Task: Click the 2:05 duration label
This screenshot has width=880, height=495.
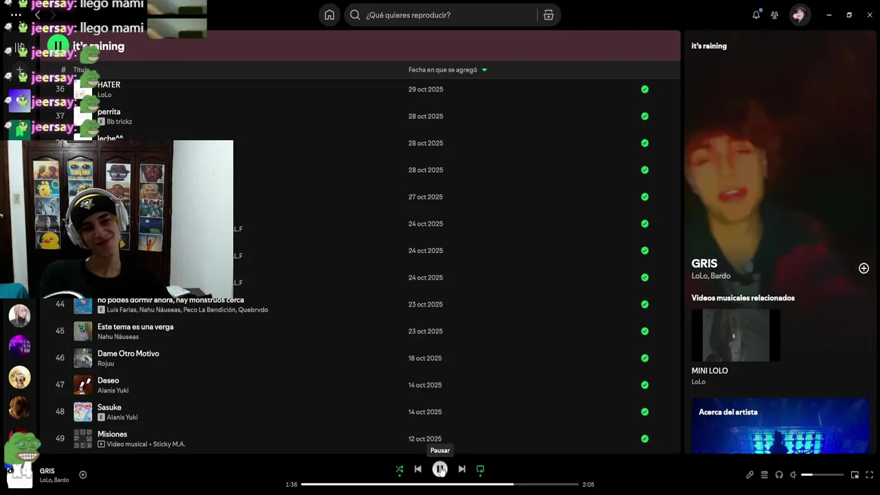Action: point(588,485)
